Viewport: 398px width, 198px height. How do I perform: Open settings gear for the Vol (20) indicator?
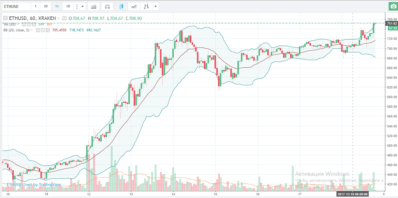click(x=29, y=24)
